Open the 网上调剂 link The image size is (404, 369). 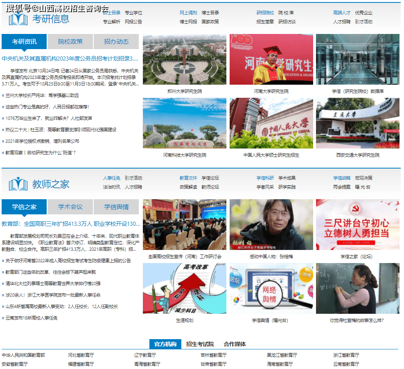click(188, 13)
